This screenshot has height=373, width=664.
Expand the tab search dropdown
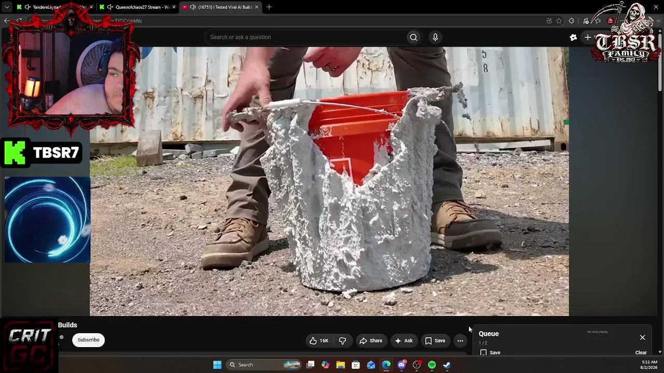(x=6, y=7)
